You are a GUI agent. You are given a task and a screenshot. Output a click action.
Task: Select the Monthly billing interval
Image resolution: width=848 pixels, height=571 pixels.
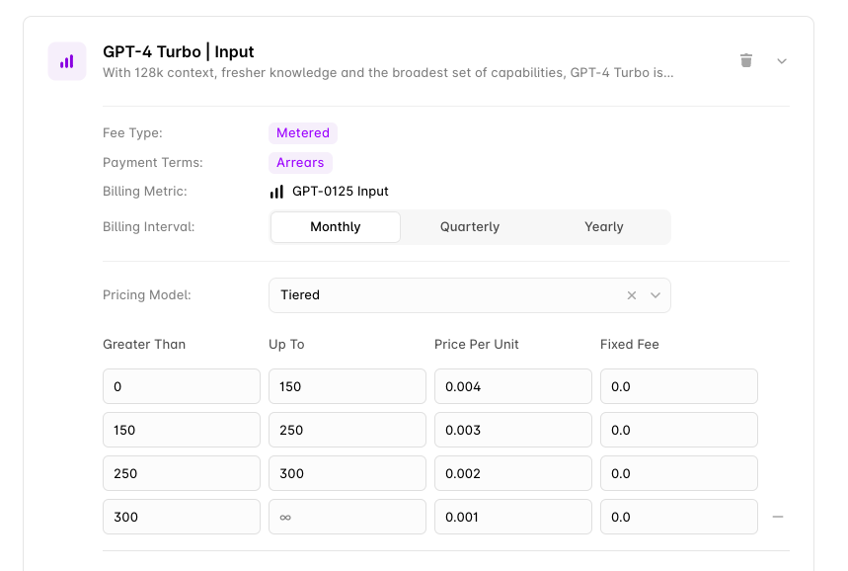point(335,226)
